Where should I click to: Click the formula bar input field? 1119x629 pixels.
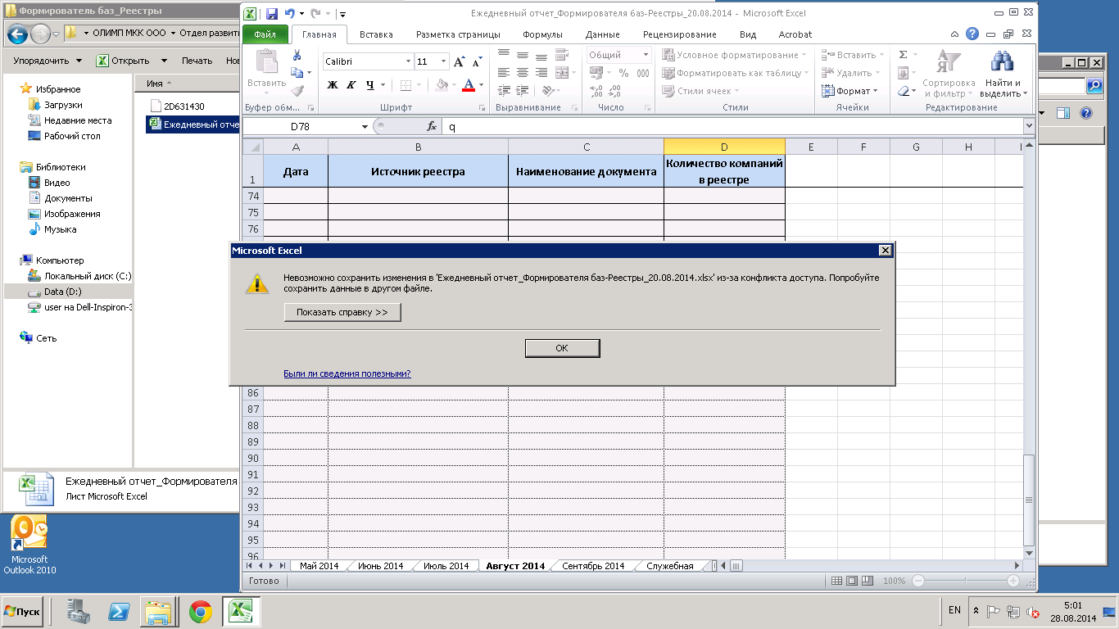(732, 127)
